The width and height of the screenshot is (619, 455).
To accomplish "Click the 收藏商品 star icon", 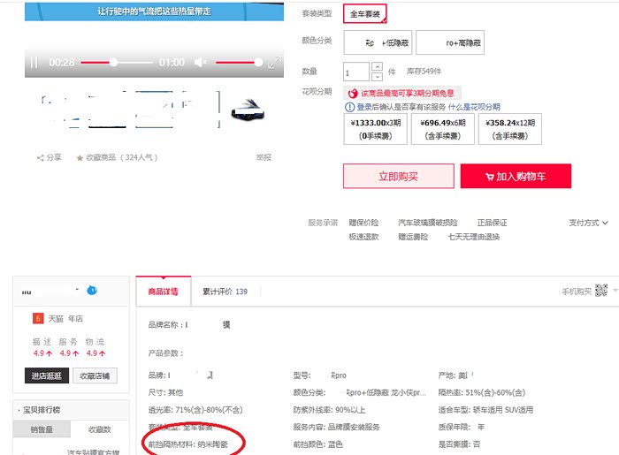I will tap(80, 157).
